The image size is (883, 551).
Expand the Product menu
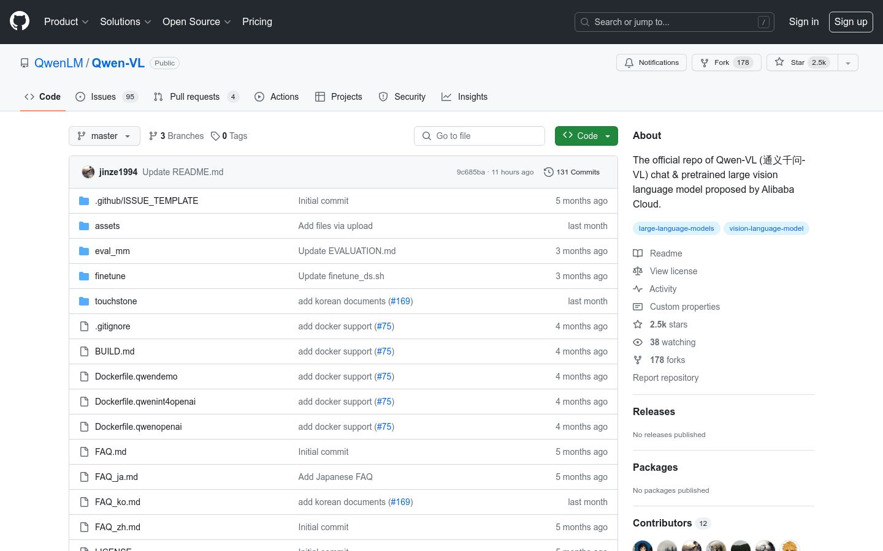pos(66,21)
